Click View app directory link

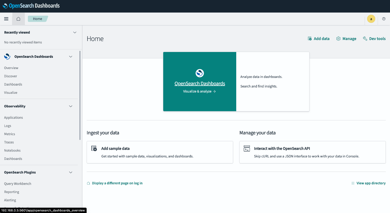click(x=371, y=183)
